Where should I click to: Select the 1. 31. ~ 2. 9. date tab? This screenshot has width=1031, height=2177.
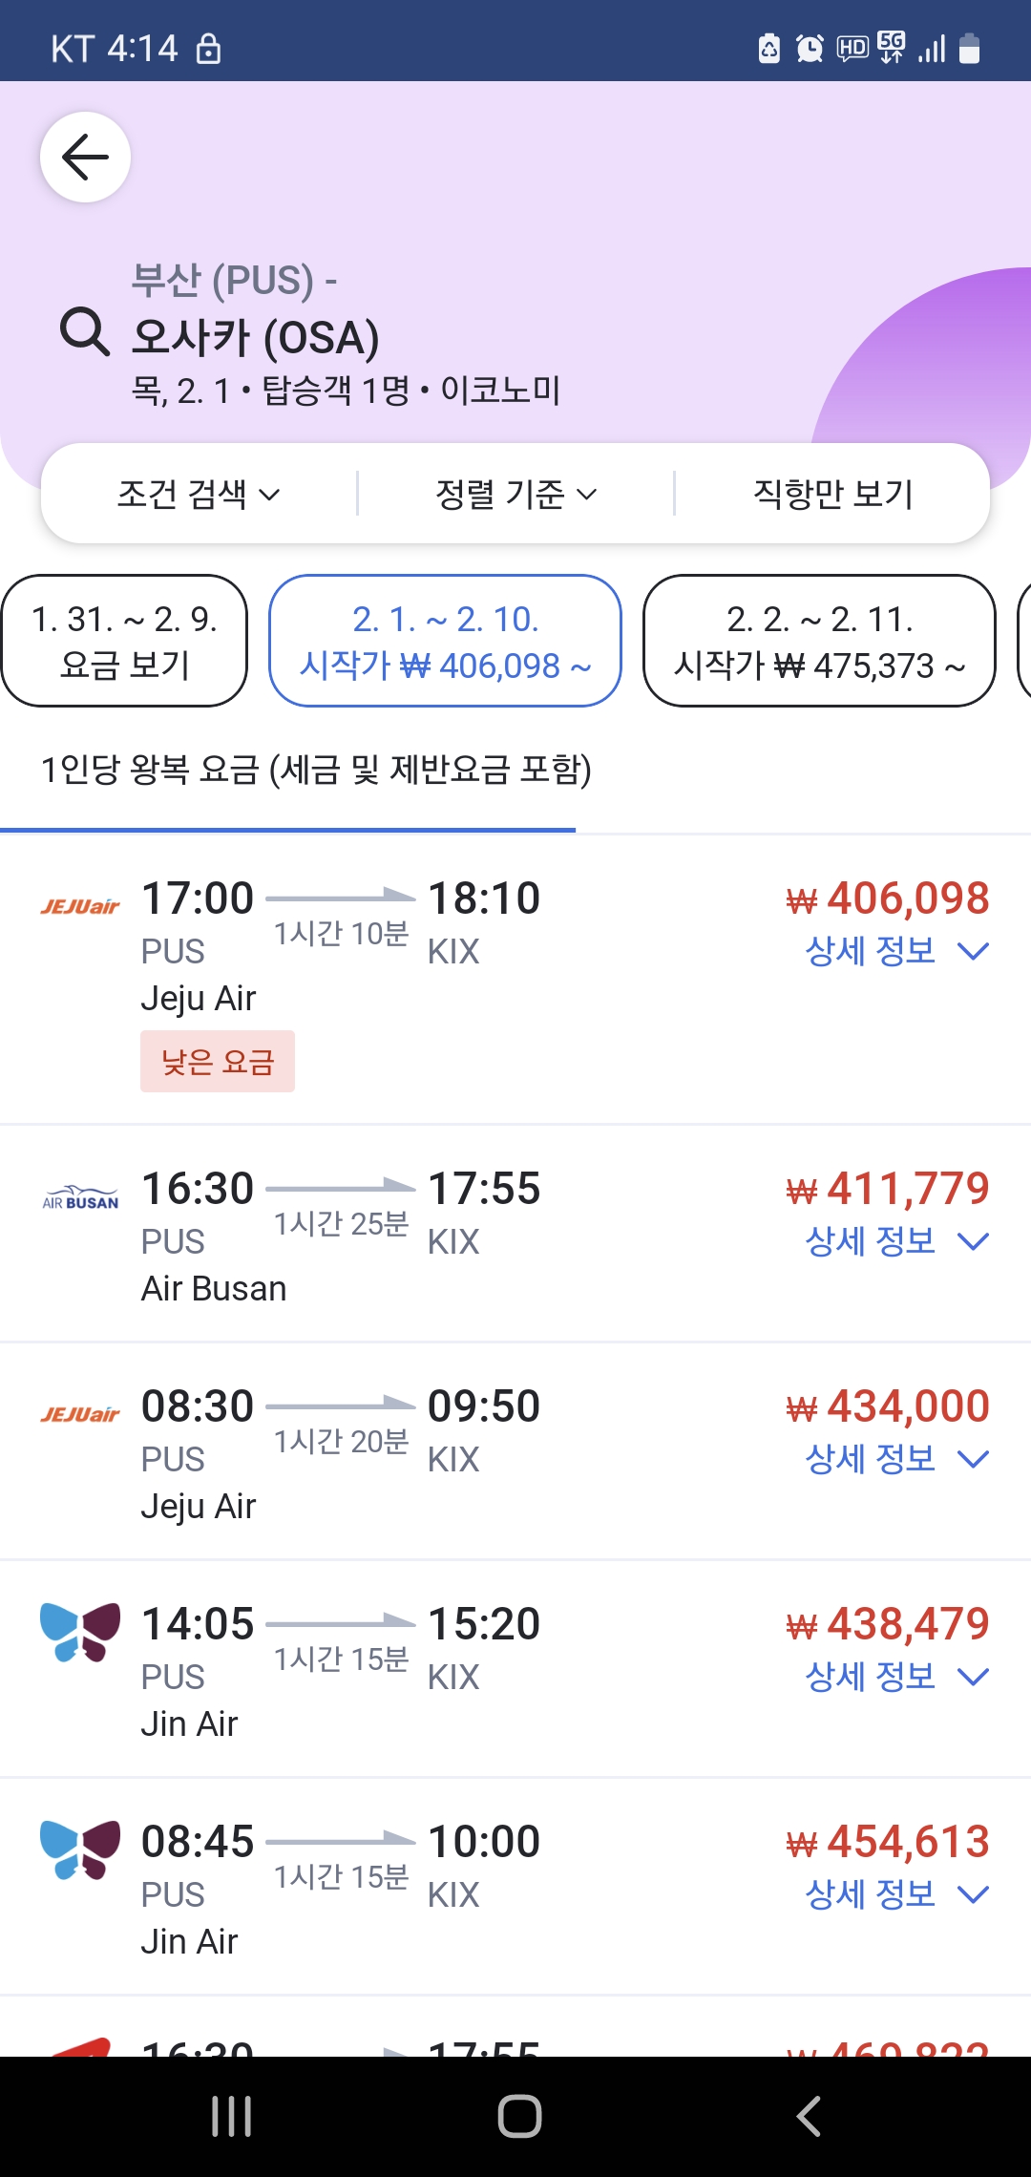pos(125,641)
